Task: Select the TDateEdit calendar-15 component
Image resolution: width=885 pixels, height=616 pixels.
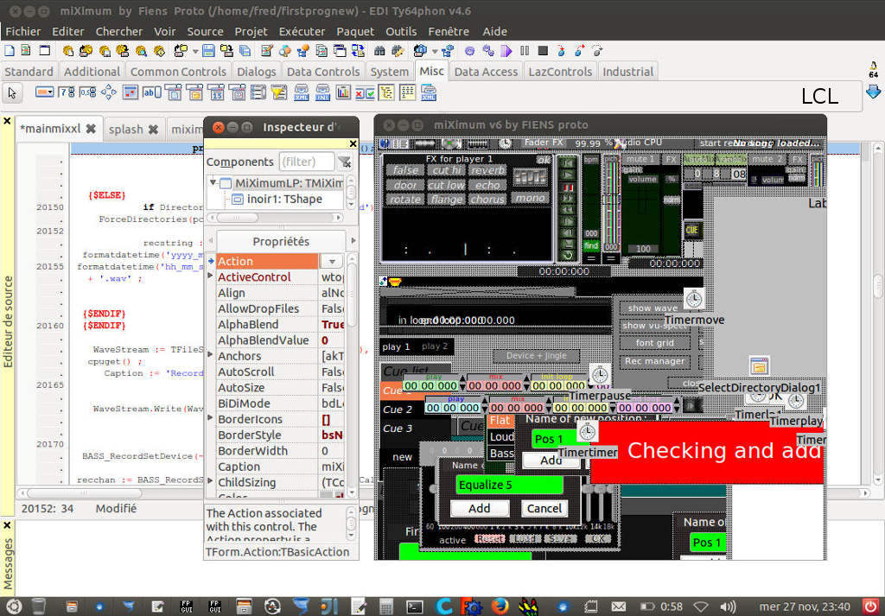Action: click(215, 92)
